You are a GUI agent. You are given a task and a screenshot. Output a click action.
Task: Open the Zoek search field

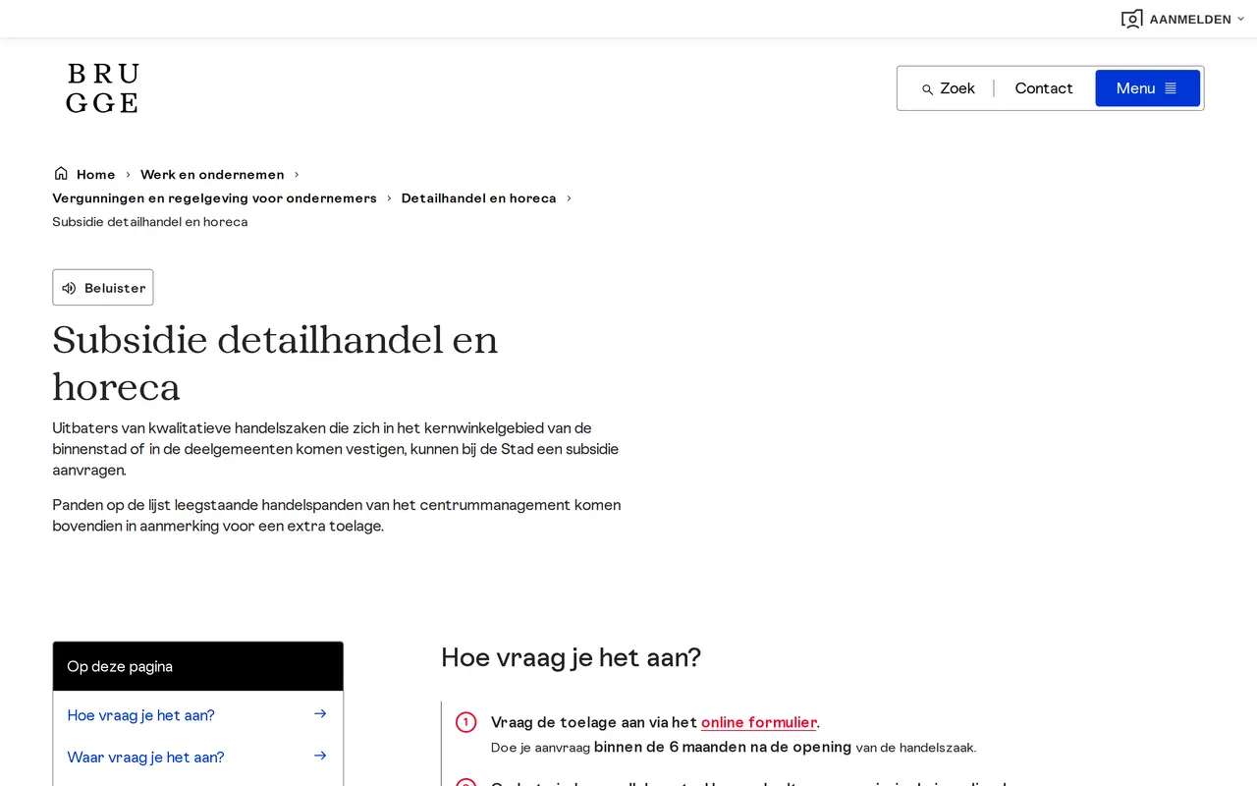pos(948,88)
